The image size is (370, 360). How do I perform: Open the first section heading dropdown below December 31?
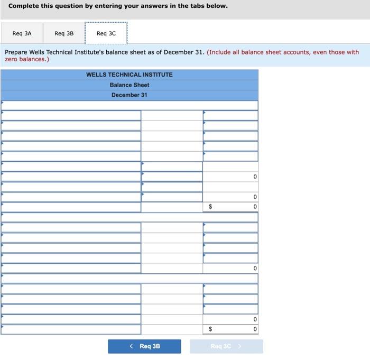pos(129,106)
